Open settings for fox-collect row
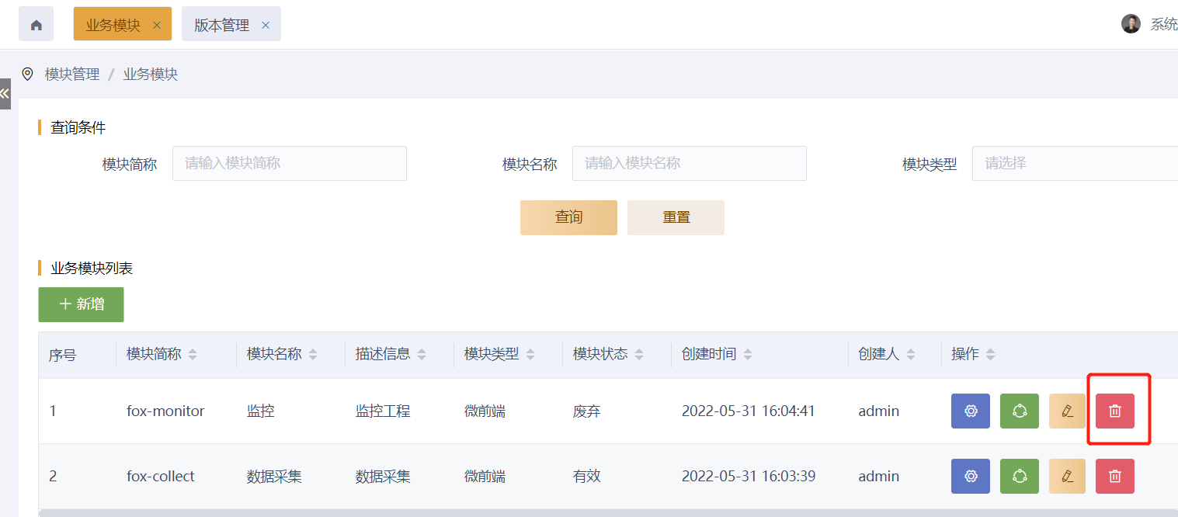Image resolution: width=1178 pixels, height=517 pixels. tap(970, 477)
